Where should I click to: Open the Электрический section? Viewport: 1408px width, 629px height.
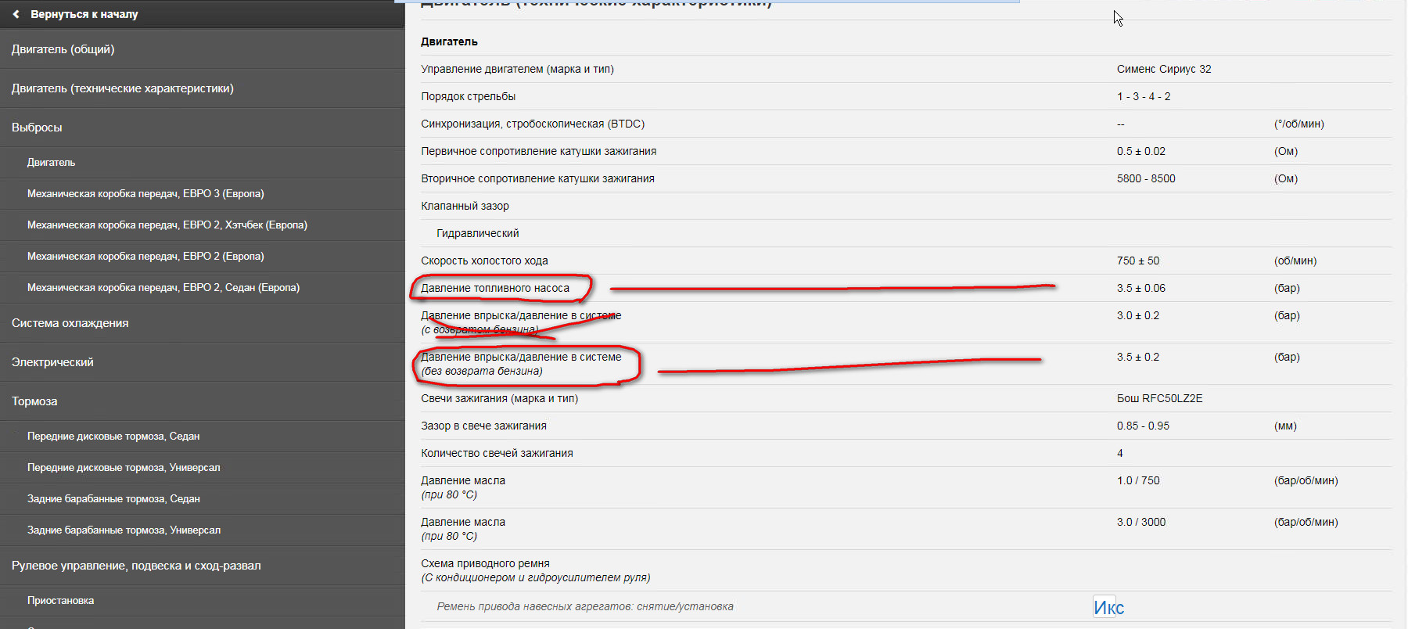coord(52,362)
